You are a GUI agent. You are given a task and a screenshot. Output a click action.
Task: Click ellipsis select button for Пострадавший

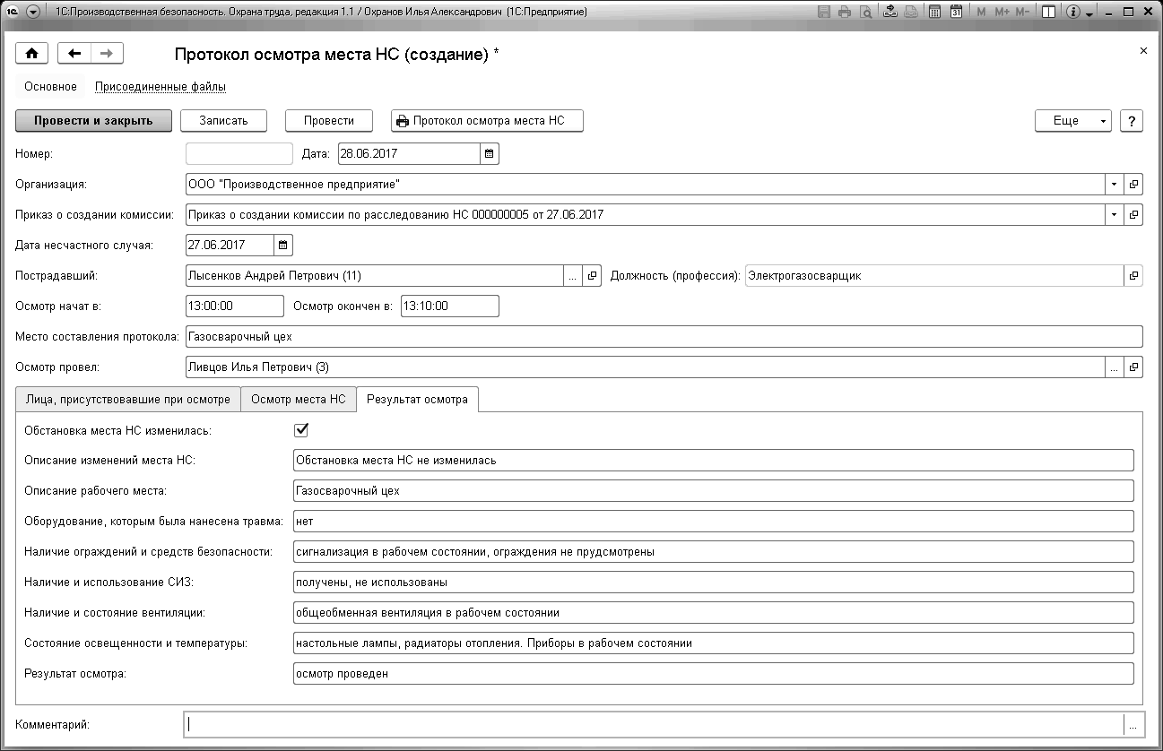click(573, 276)
